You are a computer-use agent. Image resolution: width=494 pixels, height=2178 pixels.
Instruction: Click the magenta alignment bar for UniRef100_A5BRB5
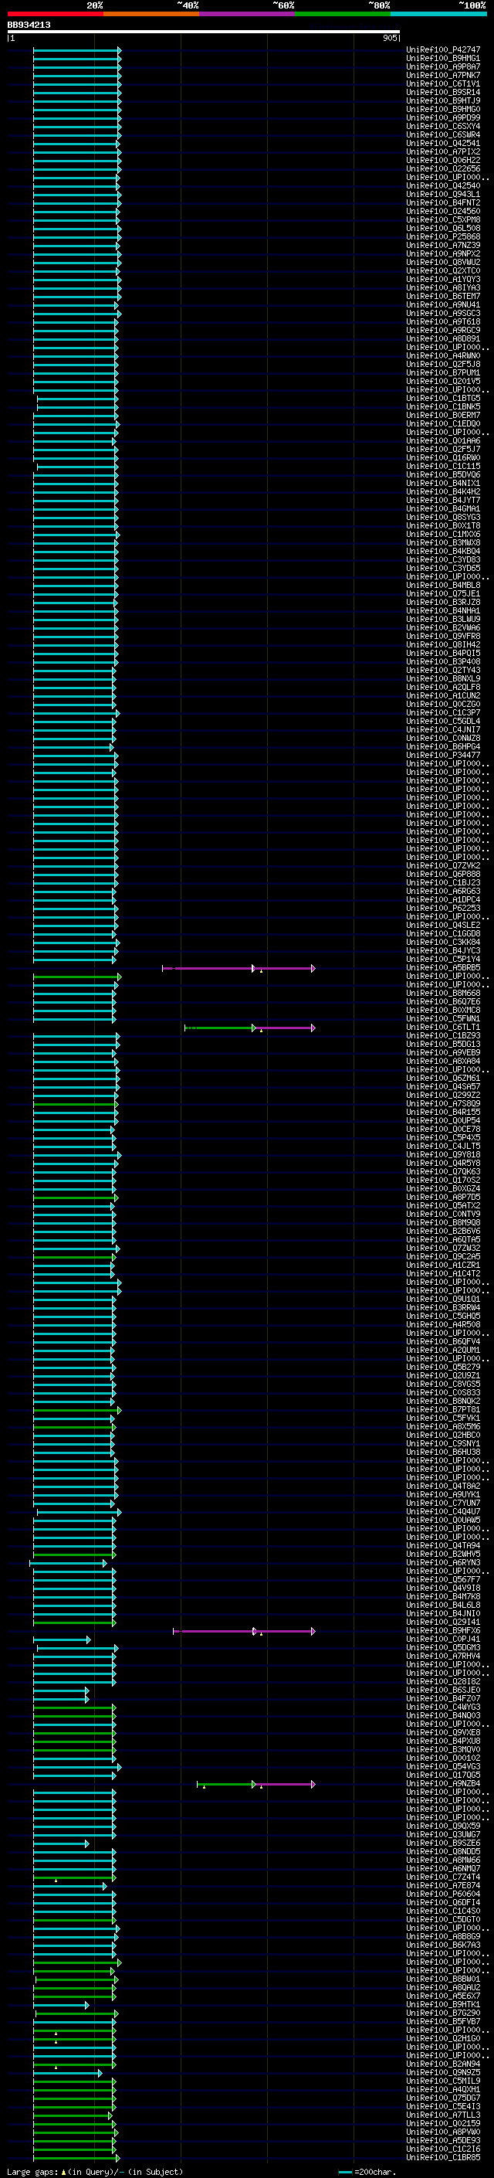coord(239,968)
